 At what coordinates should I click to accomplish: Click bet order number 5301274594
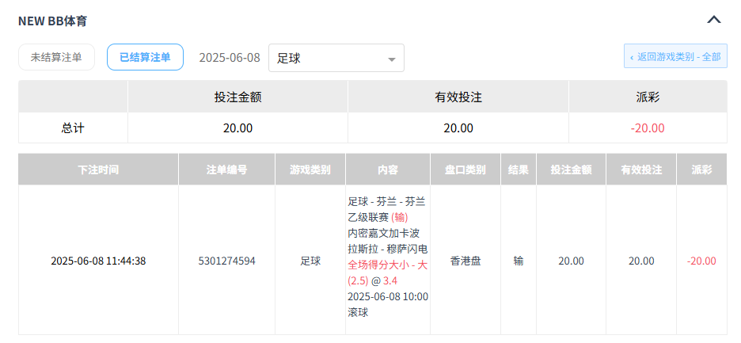[x=226, y=261]
